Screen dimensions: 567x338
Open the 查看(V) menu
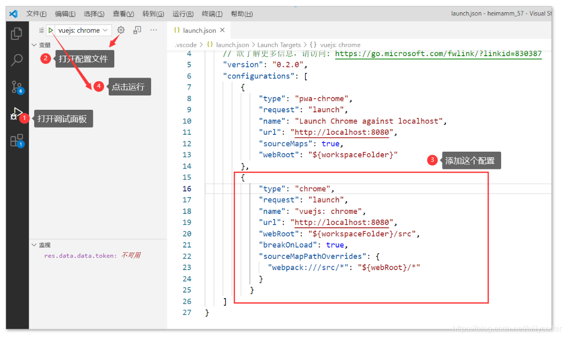(124, 14)
